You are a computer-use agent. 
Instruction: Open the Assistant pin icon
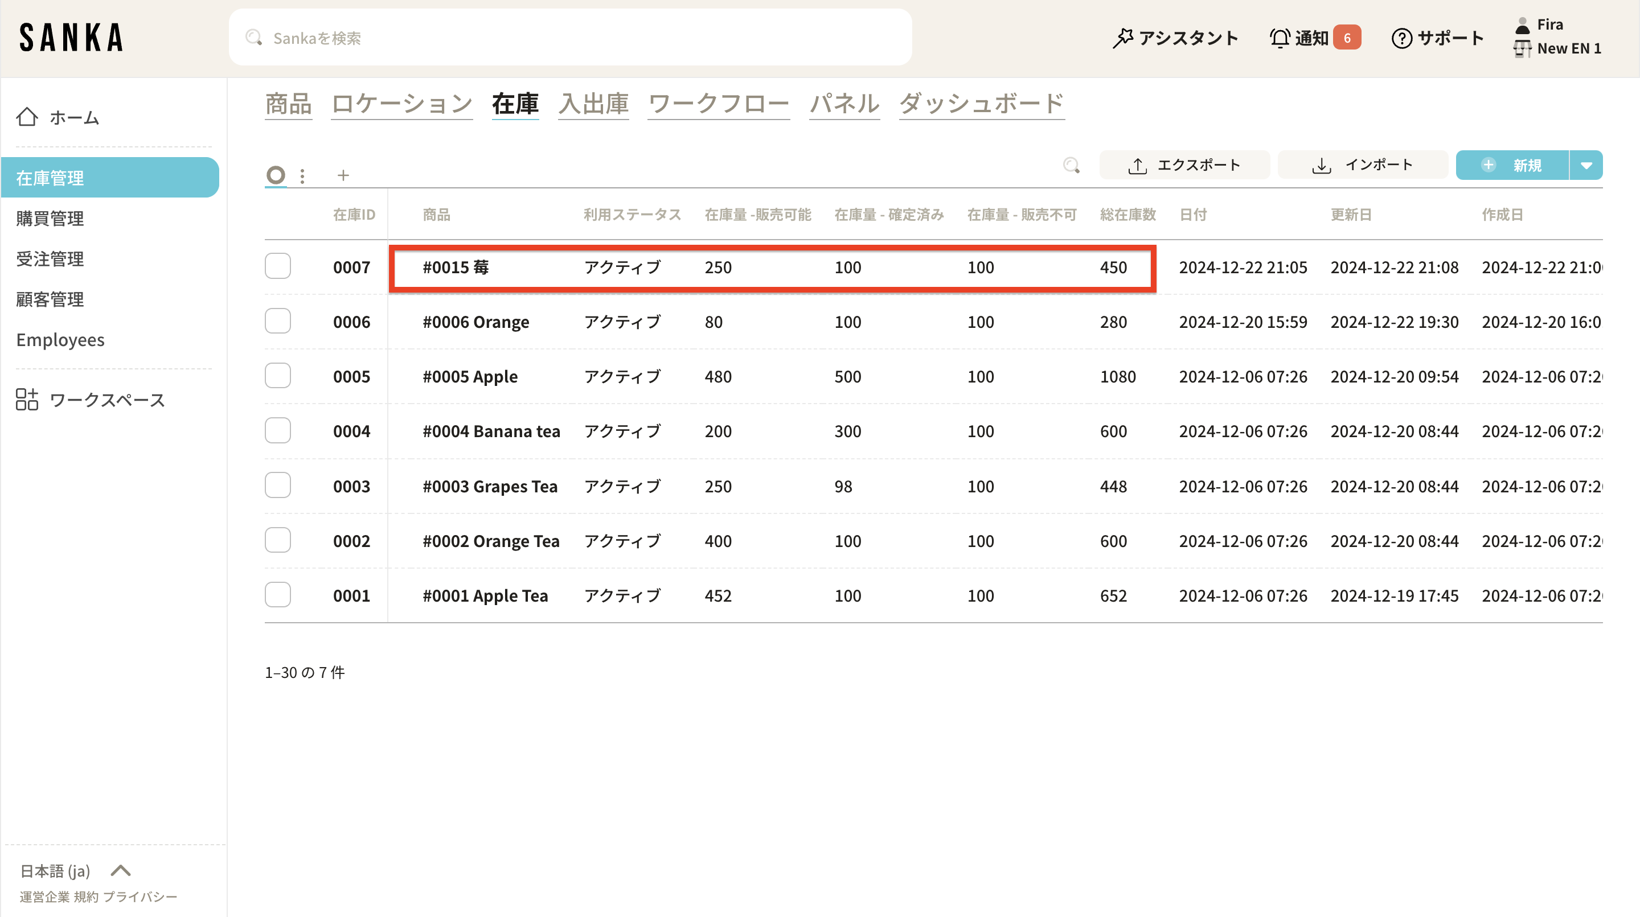pyautogui.click(x=1123, y=38)
